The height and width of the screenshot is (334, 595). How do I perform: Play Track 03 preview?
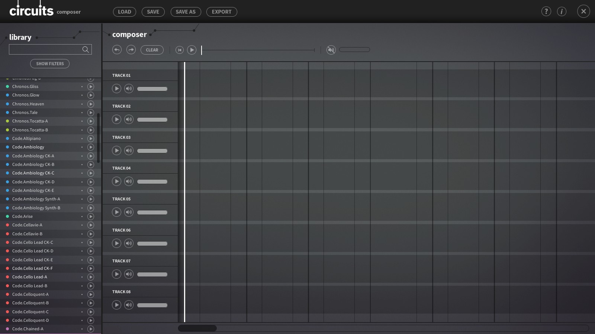click(x=116, y=151)
